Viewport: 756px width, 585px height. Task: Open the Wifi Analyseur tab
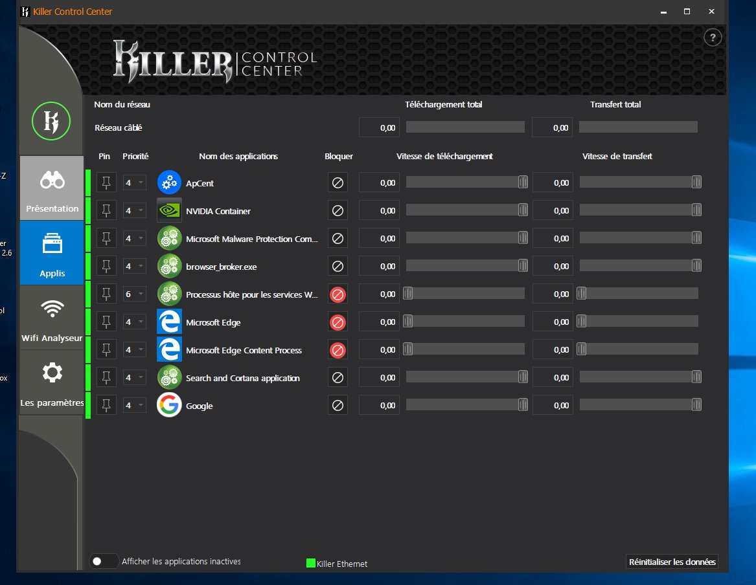coord(52,318)
